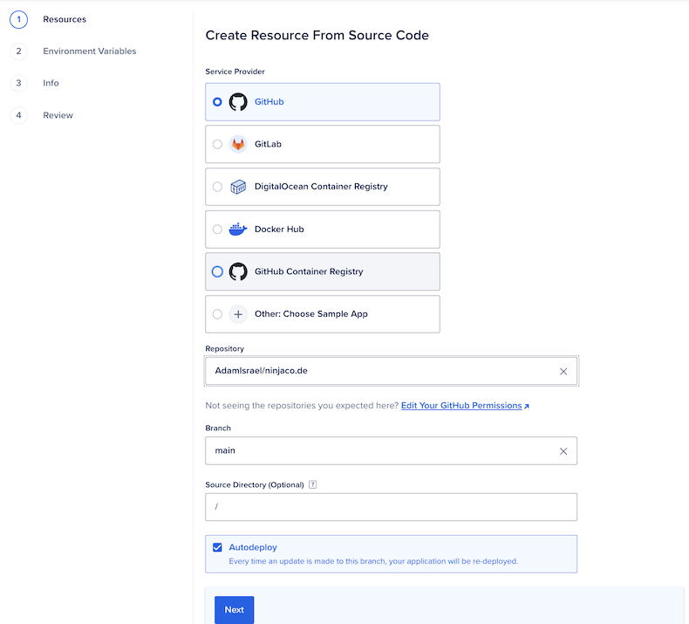The image size is (689, 624).
Task: Click the DigitalOcean Container Registry container icon
Action: tap(238, 187)
